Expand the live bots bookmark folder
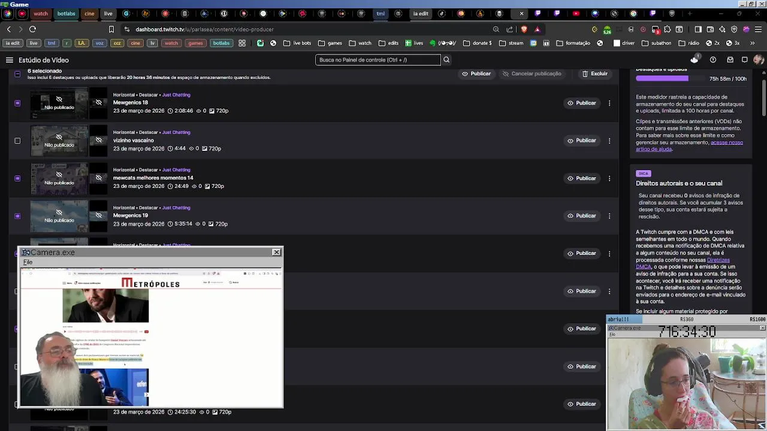The height and width of the screenshot is (431, 767). click(x=297, y=43)
